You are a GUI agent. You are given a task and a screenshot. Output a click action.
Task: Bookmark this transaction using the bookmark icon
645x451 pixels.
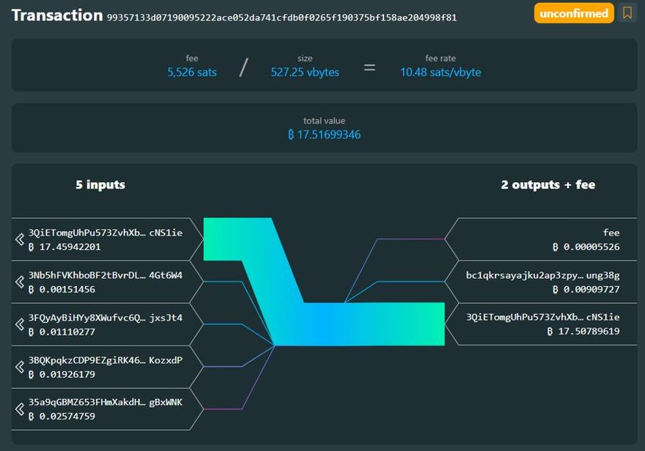click(627, 13)
